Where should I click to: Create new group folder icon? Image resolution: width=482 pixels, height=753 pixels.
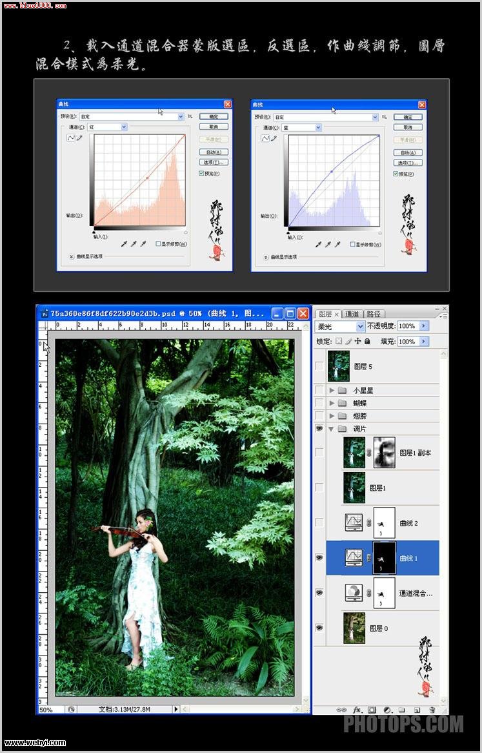(x=403, y=709)
